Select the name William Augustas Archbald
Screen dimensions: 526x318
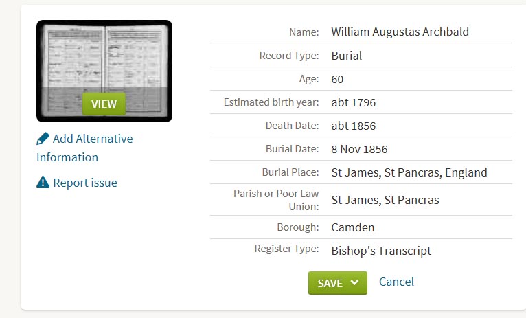click(400, 32)
